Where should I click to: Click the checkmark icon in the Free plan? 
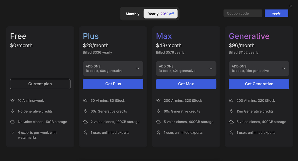click(x=12, y=133)
